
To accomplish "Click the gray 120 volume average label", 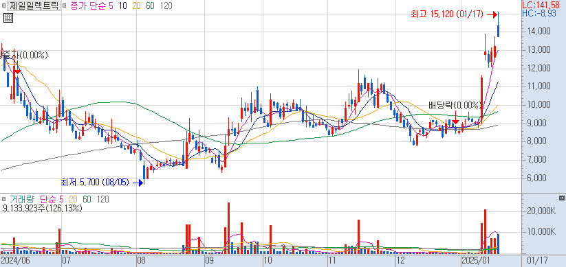I will click(103, 199).
